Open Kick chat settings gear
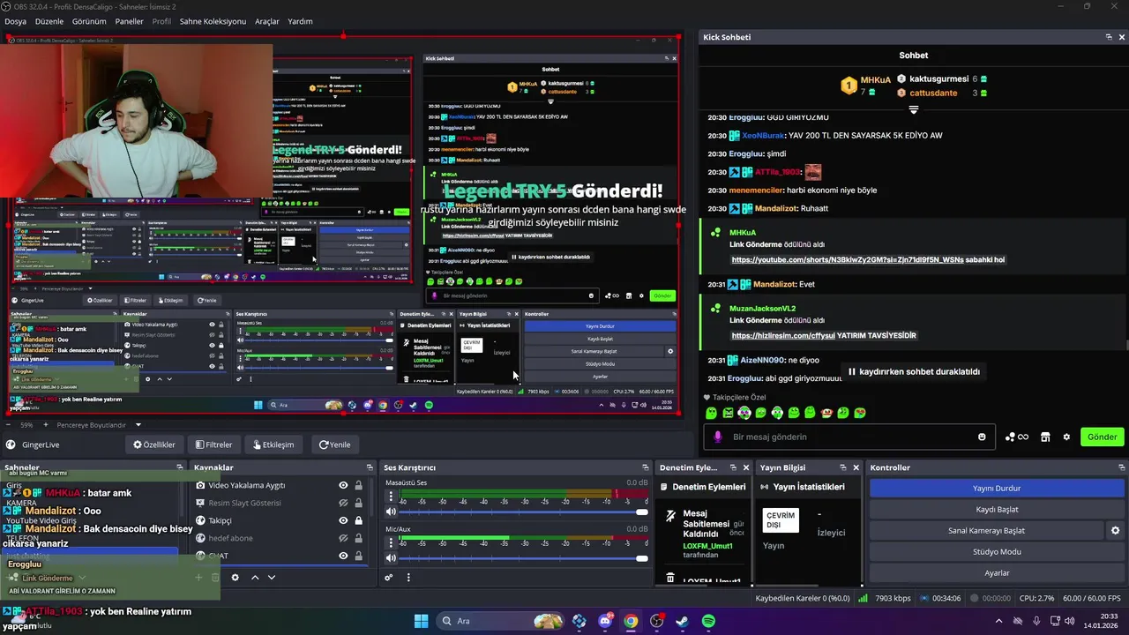The width and height of the screenshot is (1129, 635). (1066, 437)
